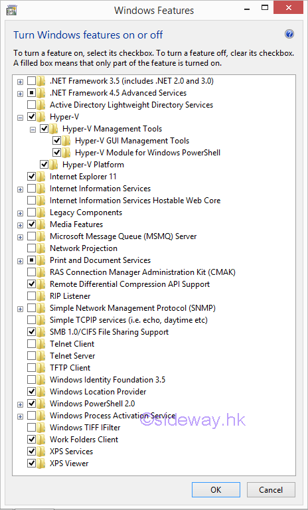The width and height of the screenshot is (308, 510).
Task: Uncheck Remote Differential Compression API Support
Action: coord(32,284)
